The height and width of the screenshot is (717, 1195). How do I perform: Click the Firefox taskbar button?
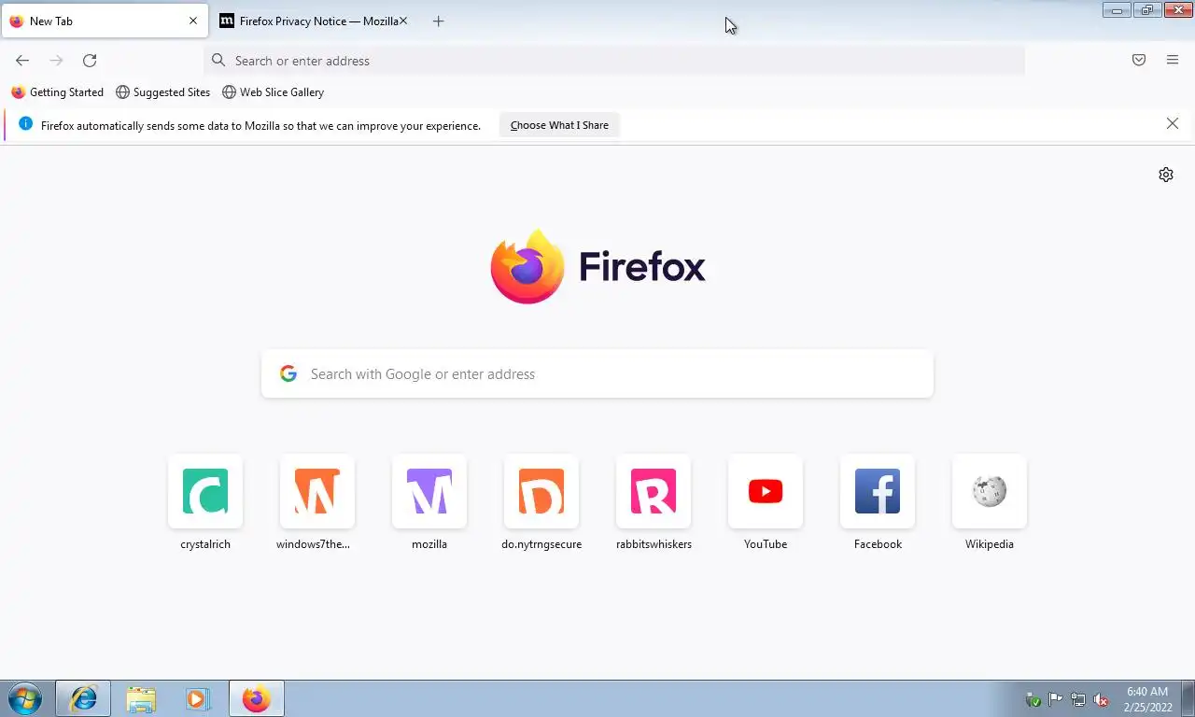pyautogui.click(x=256, y=698)
